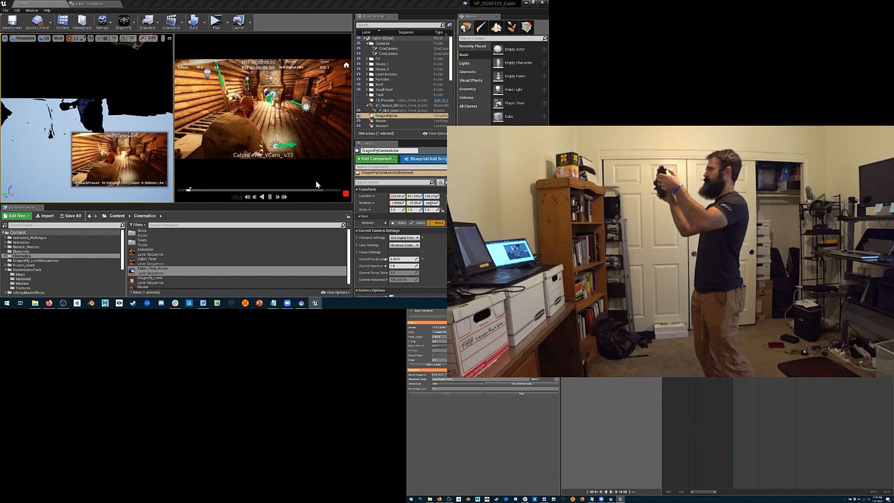This screenshot has width=894, height=503.
Task: Open the Filmback Settings 16:9 Digital Film dropdown
Action: click(x=404, y=238)
